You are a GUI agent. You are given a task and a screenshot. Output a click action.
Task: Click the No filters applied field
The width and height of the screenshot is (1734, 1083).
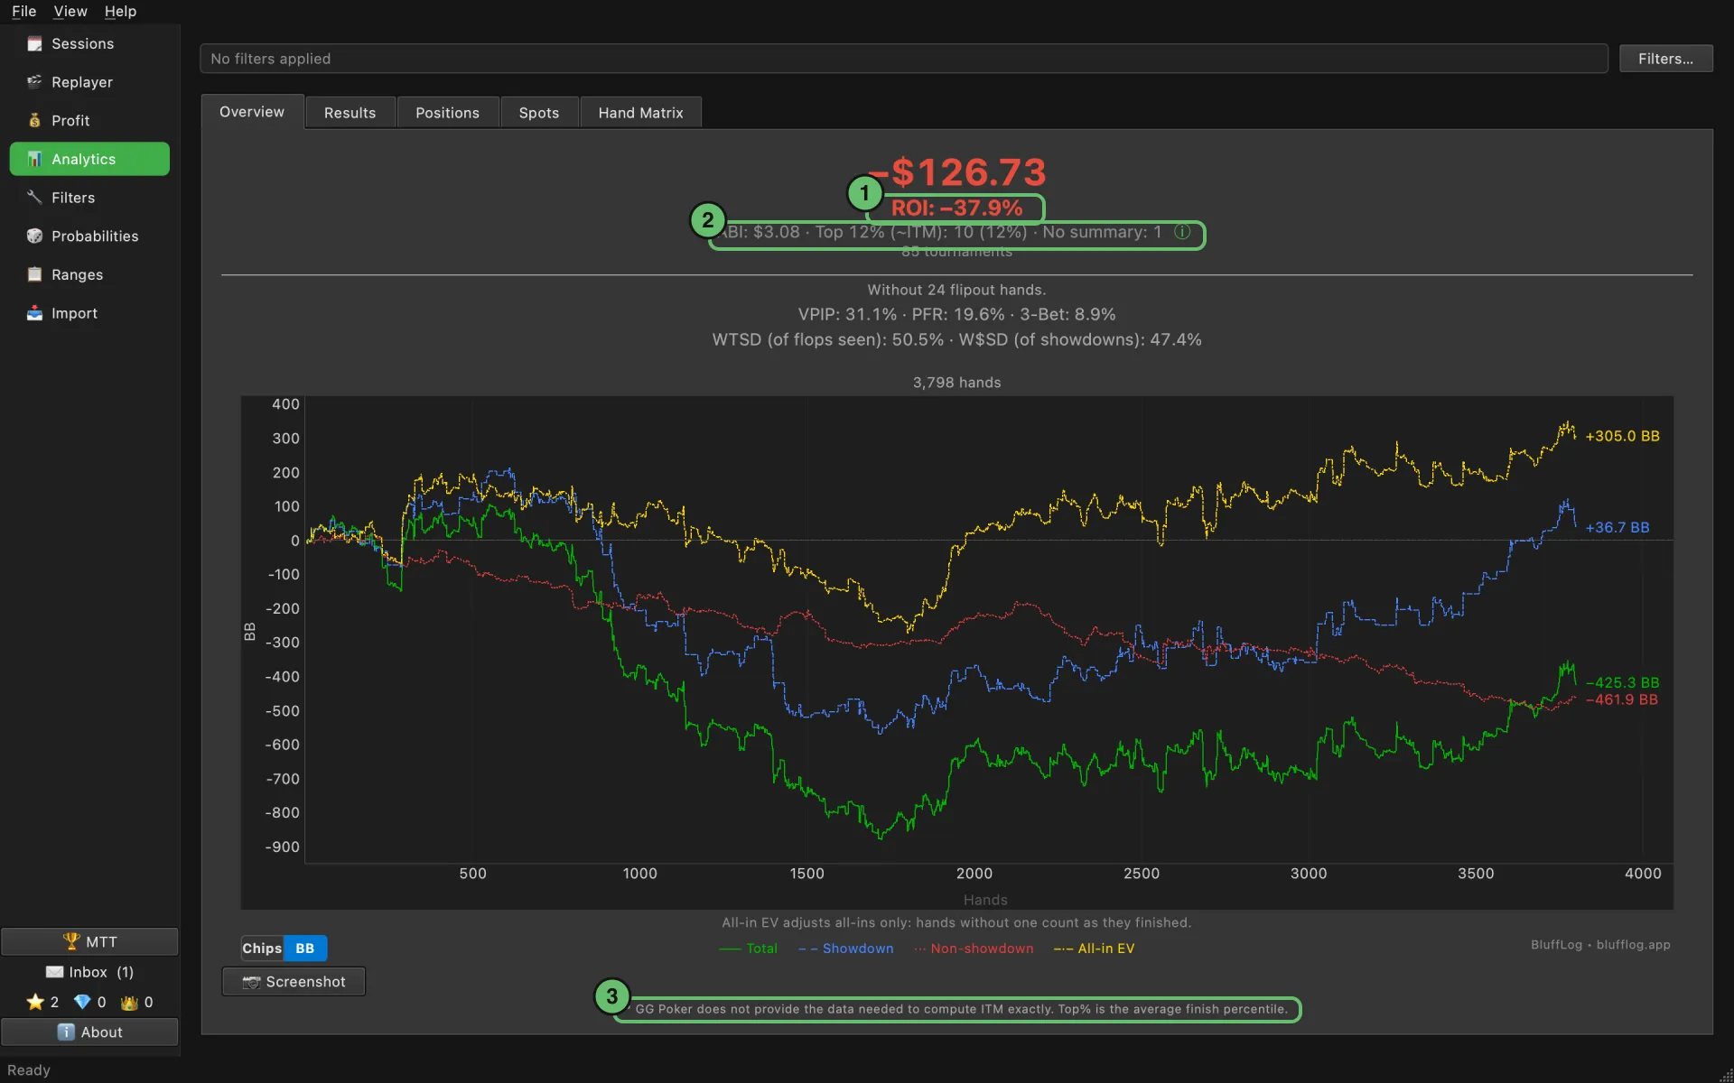click(x=903, y=59)
